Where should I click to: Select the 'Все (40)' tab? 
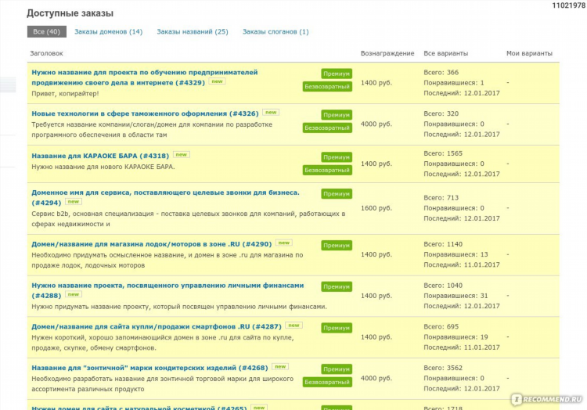pos(47,32)
